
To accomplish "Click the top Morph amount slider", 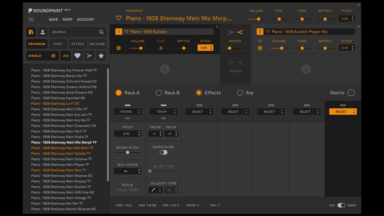I will click(235, 48).
